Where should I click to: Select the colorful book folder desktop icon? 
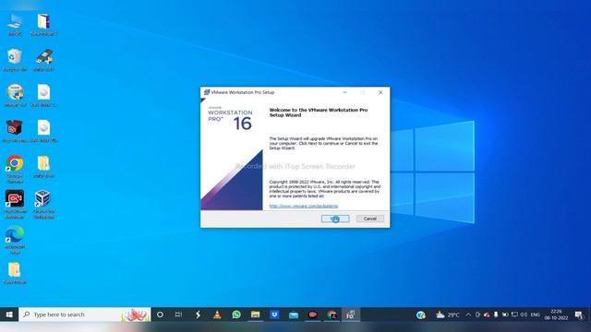coord(43,25)
